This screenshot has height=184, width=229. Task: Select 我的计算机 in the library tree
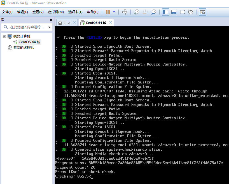pyautogui.click(x=22, y=36)
